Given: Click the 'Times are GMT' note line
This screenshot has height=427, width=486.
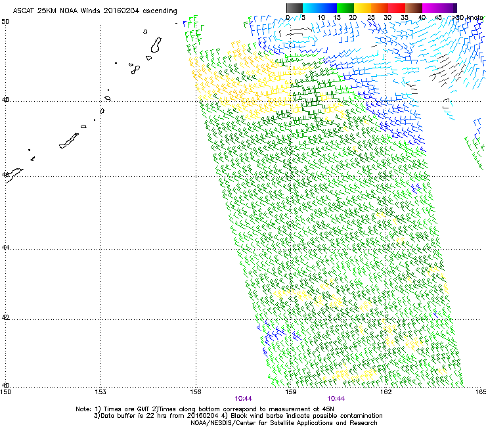Looking at the screenshot, I should 205,409.
